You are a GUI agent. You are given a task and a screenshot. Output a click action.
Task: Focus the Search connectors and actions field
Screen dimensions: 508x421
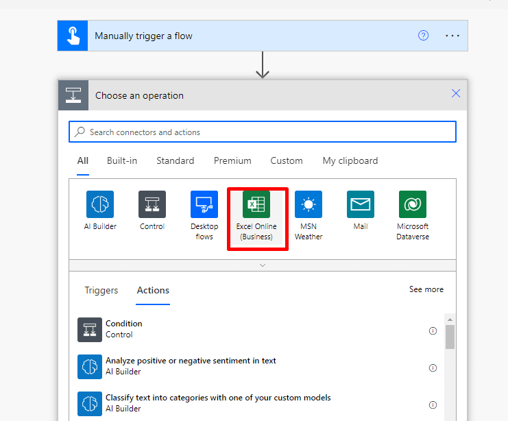pos(263,132)
